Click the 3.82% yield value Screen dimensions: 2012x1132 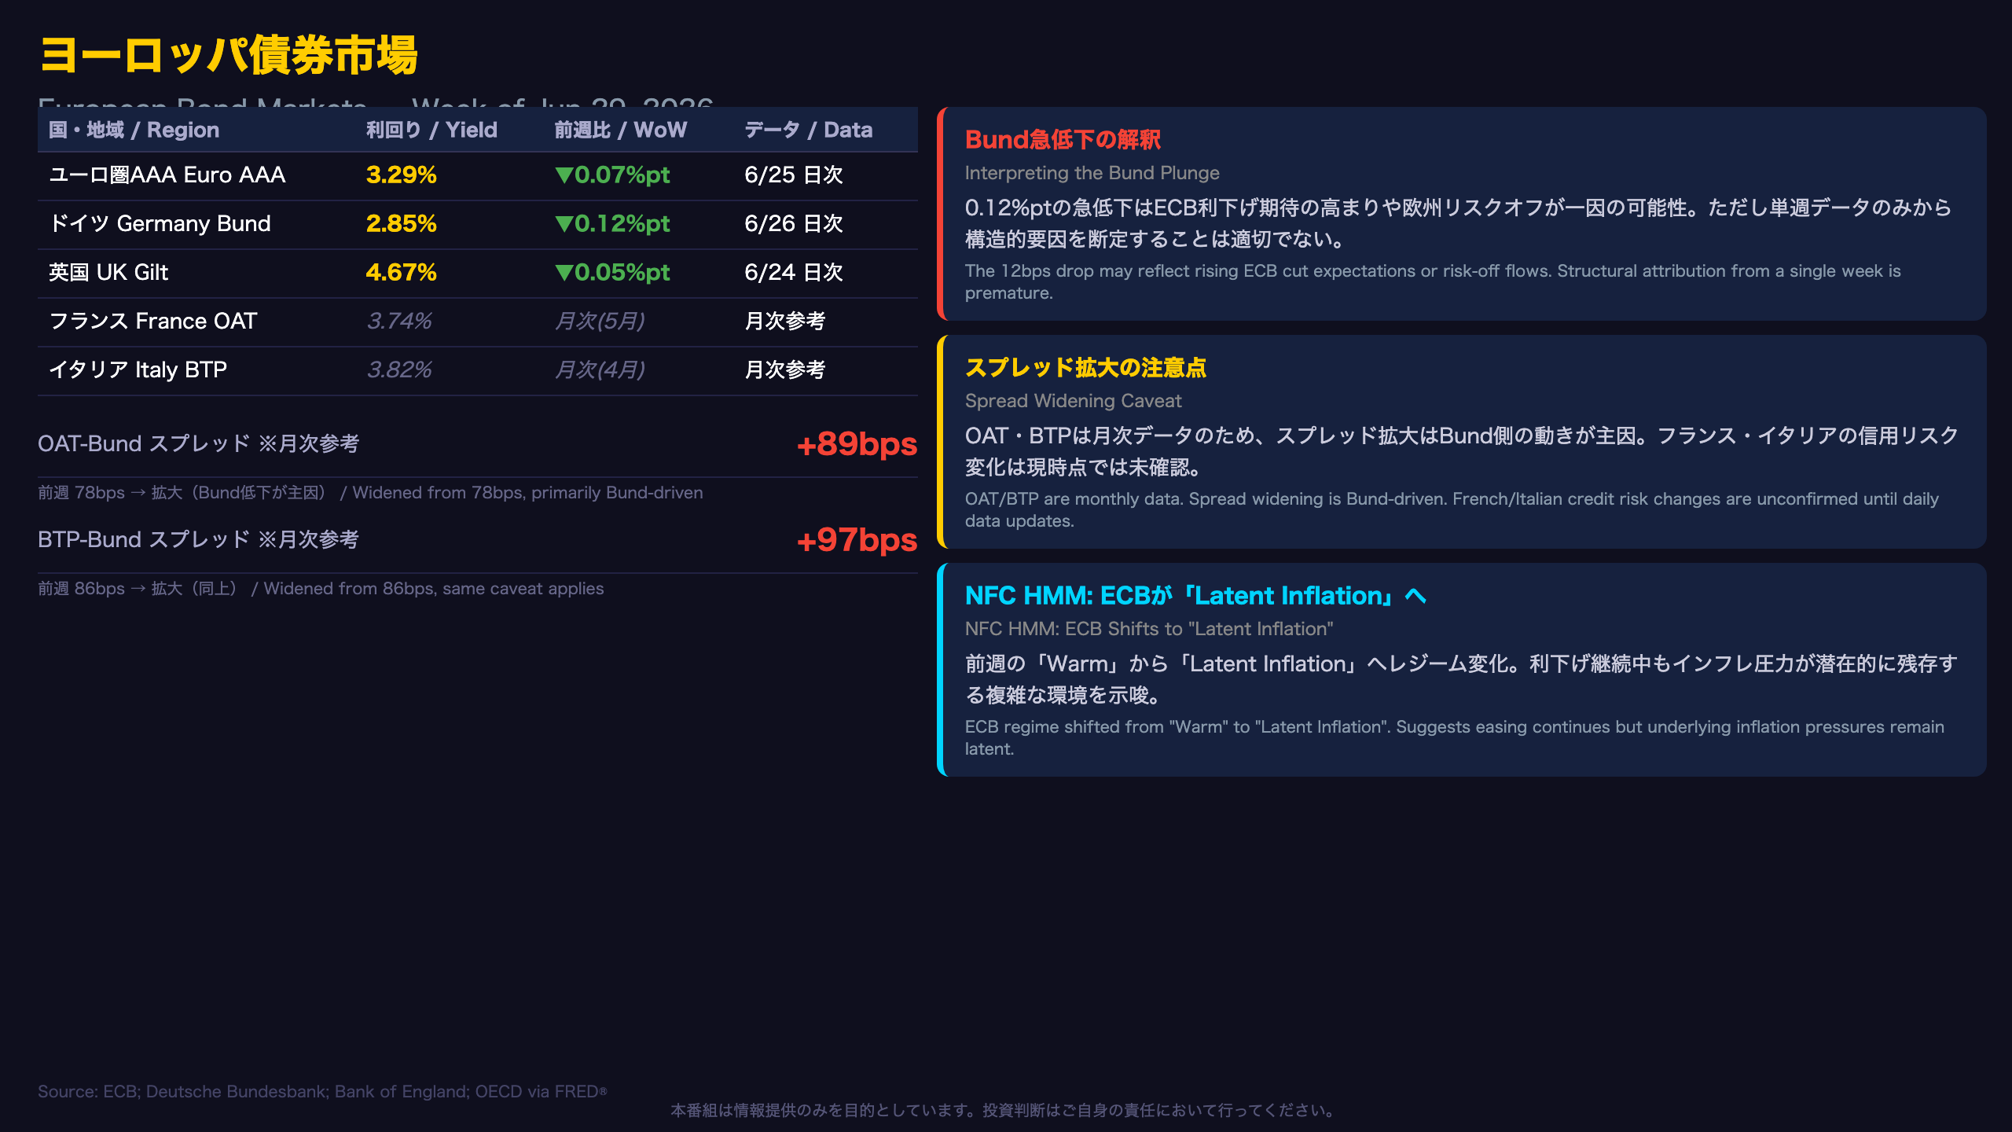[x=399, y=369]
